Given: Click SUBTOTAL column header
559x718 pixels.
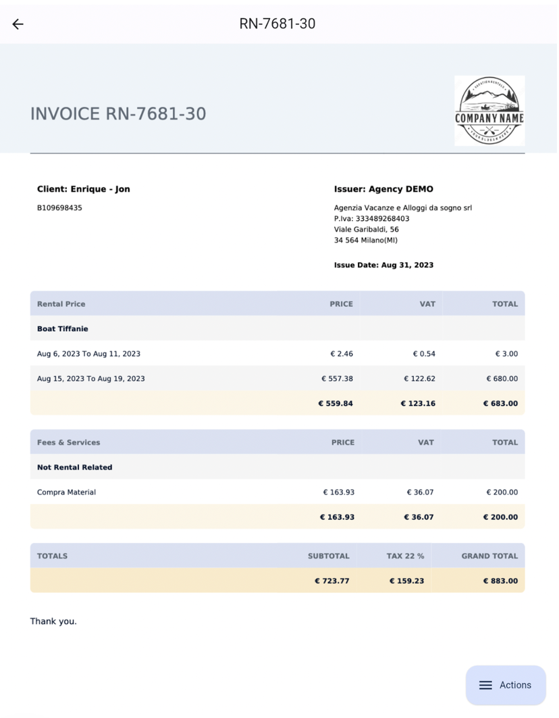Looking at the screenshot, I should pyautogui.click(x=328, y=556).
